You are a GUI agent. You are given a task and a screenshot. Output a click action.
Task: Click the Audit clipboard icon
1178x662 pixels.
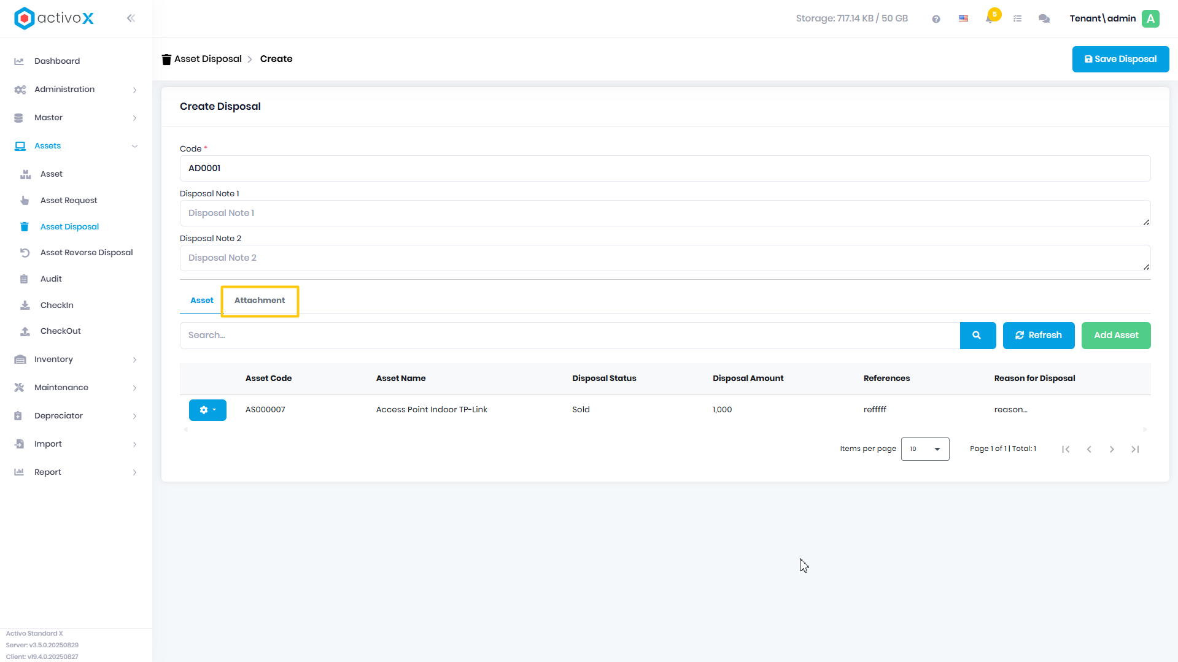(x=24, y=279)
